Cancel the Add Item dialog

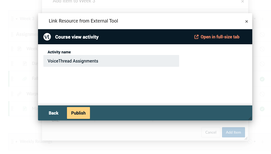pos(211,132)
